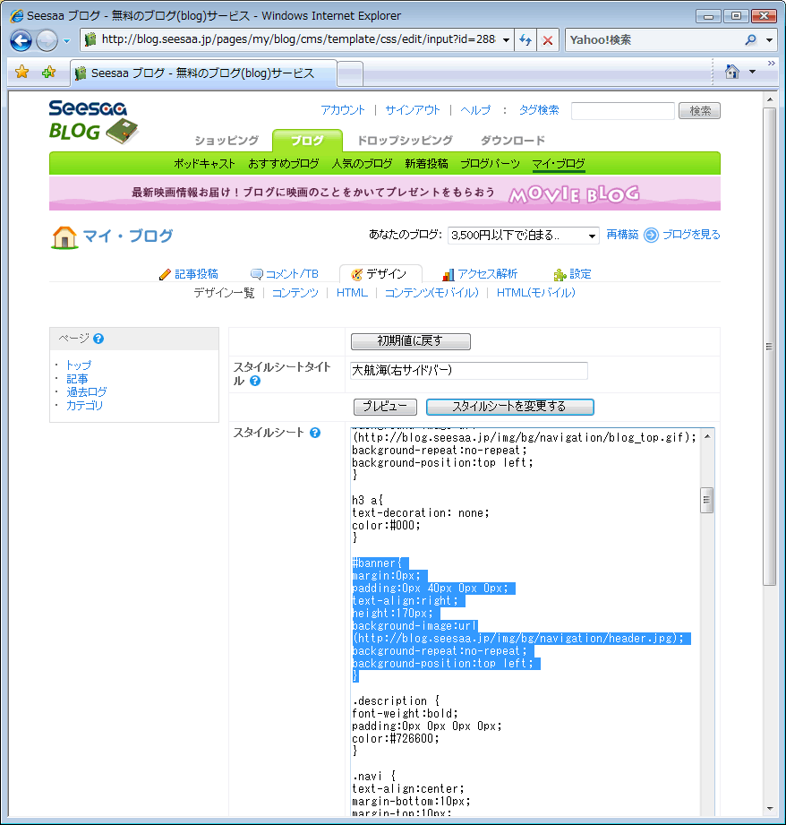Click the stop loading X icon
The width and height of the screenshot is (786, 825).
coord(548,40)
